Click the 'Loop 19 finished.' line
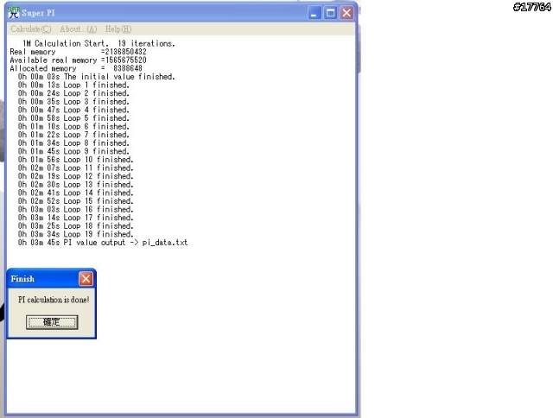Image resolution: width=553 pixels, height=418 pixels. click(x=76, y=234)
